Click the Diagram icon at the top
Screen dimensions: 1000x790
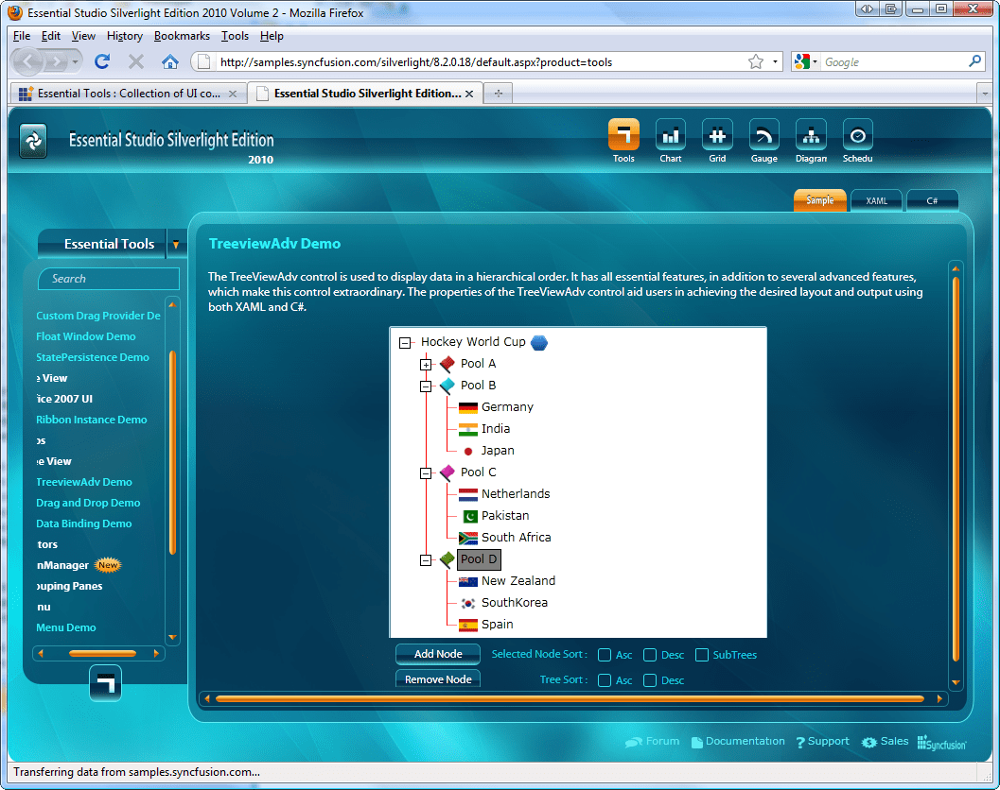pos(811,135)
